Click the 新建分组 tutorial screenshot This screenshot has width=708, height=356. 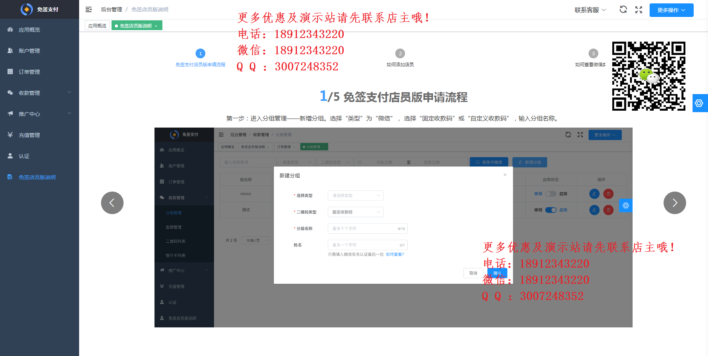pyautogui.click(x=393, y=227)
